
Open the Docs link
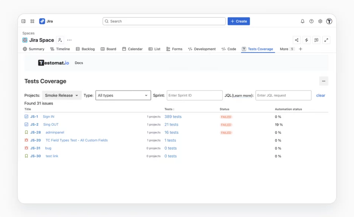click(x=79, y=63)
